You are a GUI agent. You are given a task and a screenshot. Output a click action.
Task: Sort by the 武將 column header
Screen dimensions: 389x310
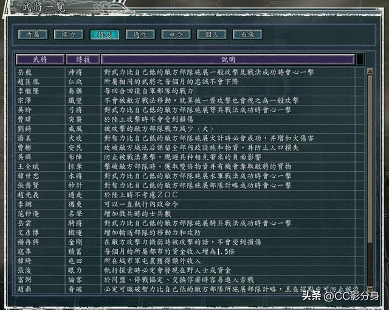pos(40,60)
